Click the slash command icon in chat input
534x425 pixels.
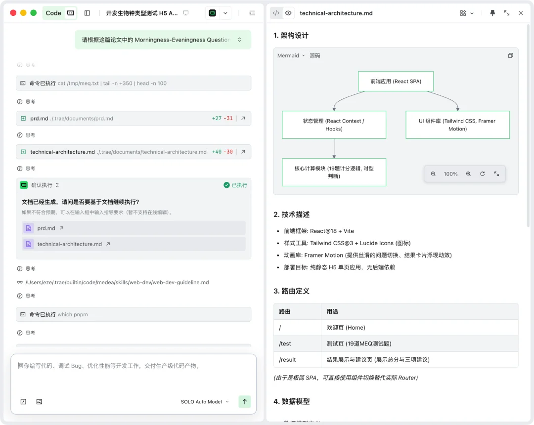[23, 402]
